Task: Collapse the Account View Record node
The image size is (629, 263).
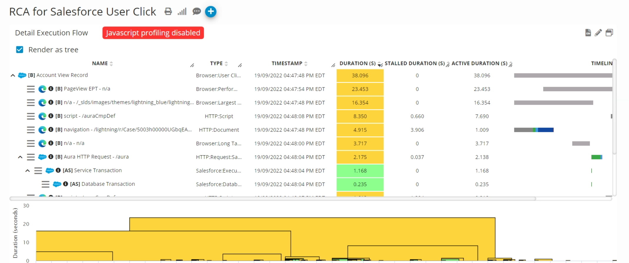Action: pyautogui.click(x=13, y=75)
